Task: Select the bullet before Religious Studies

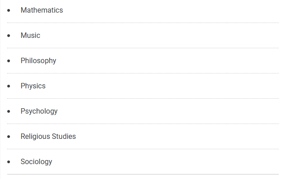Action: [9, 137]
